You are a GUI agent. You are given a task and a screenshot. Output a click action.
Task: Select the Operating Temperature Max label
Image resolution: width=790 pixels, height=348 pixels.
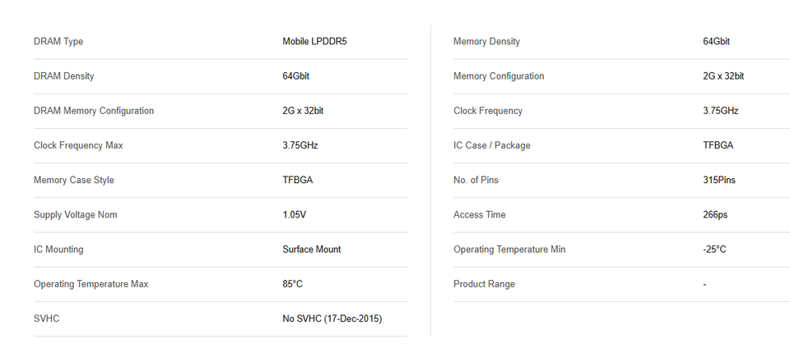91,284
